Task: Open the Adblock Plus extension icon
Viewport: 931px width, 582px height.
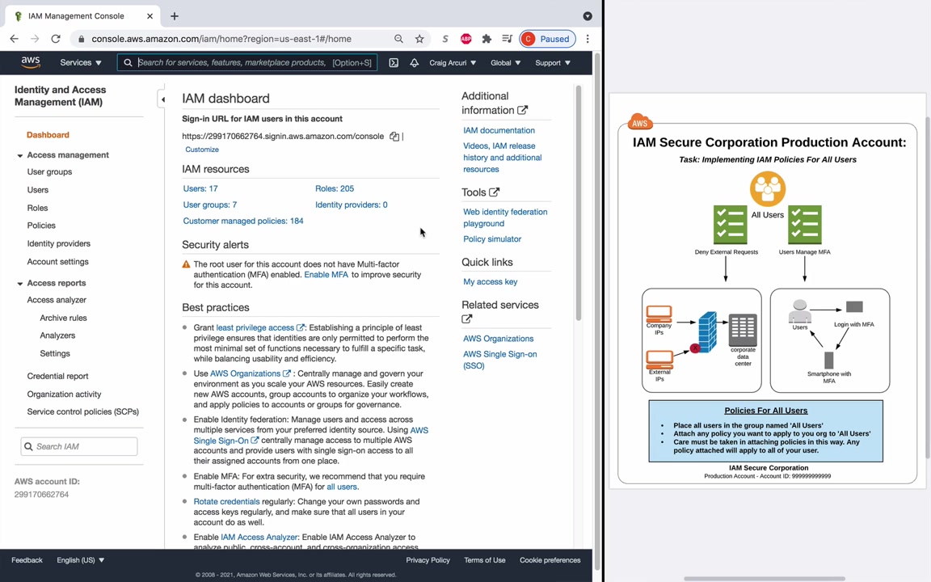Action: tap(466, 39)
